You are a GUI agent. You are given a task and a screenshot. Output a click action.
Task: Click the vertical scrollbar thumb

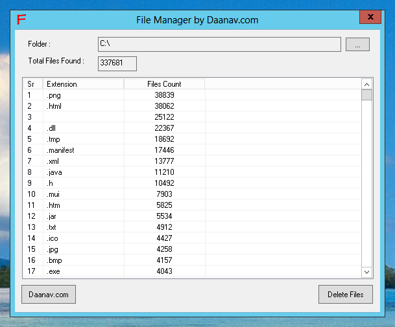(367, 95)
